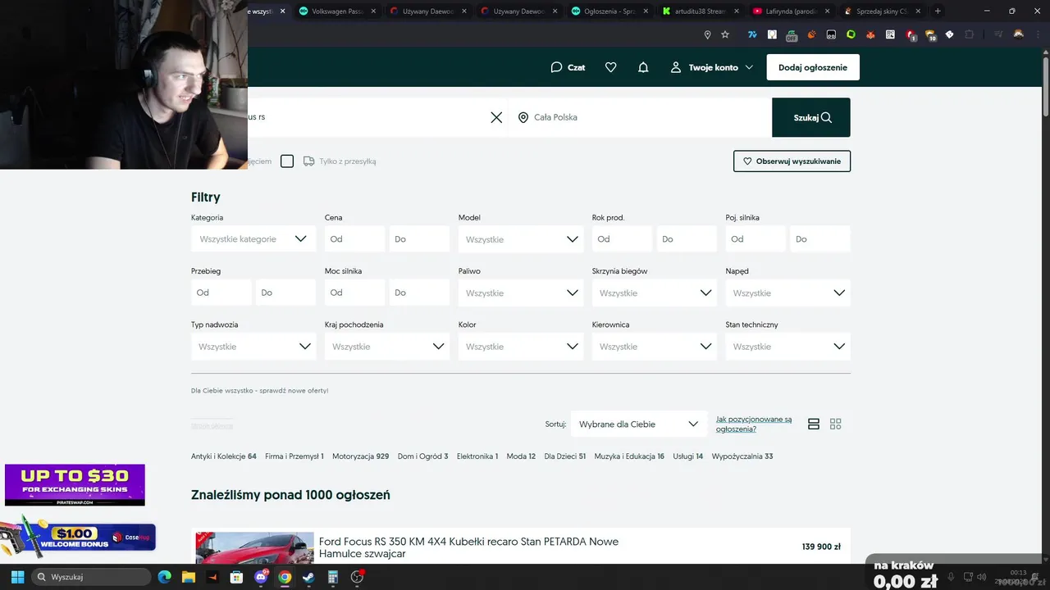Click the taskbar Wyszukaj search box

(91, 577)
